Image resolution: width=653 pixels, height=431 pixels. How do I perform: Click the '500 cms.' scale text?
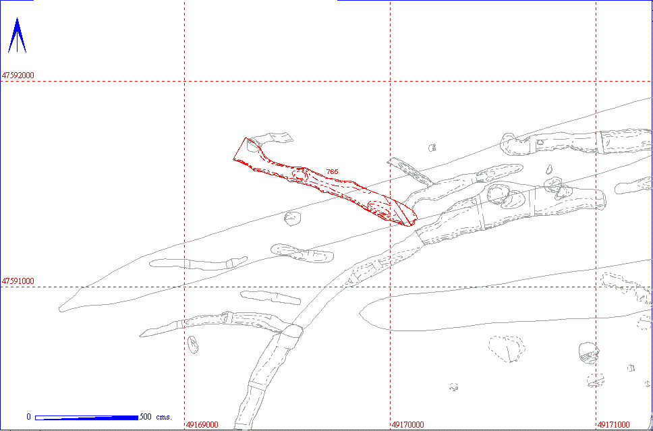156,417
